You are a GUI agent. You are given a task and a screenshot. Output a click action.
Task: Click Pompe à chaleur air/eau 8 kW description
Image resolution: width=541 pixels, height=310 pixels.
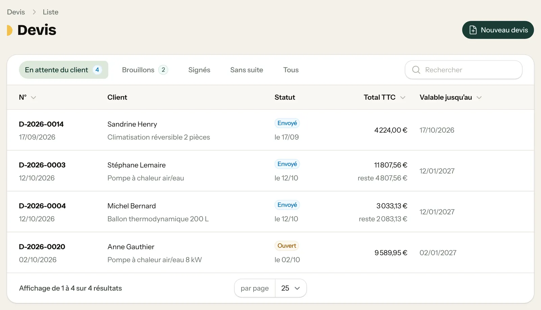coord(155,260)
